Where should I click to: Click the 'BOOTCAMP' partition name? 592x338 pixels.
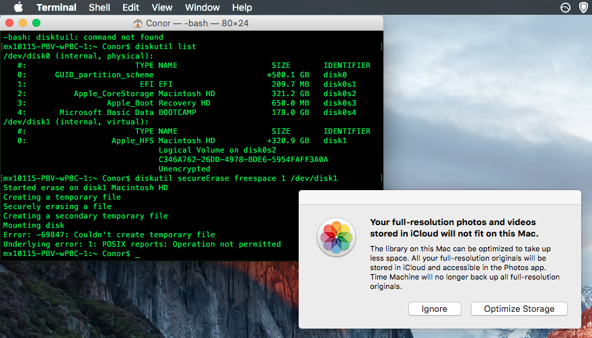coord(177,112)
